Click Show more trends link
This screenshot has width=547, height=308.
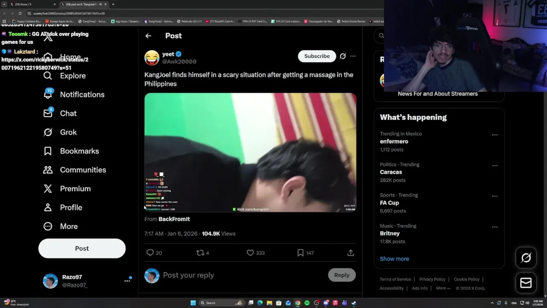[x=394, y=259]
